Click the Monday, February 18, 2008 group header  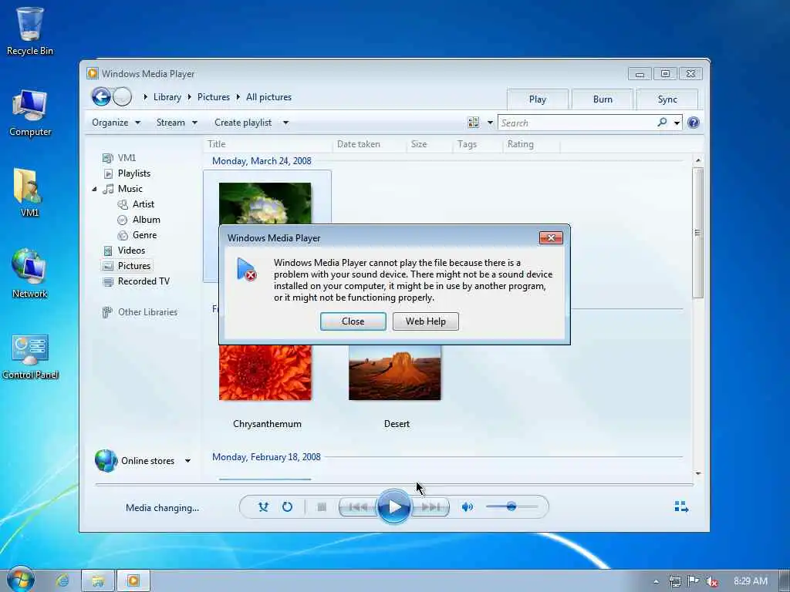point(266,457)
